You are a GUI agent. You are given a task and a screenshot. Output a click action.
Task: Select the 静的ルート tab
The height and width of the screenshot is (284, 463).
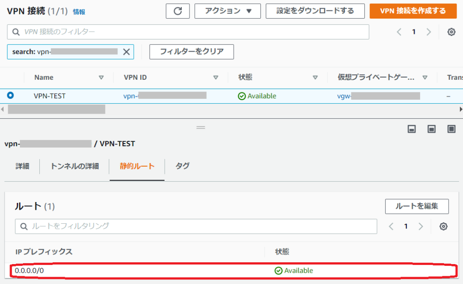tap(137, 166)
